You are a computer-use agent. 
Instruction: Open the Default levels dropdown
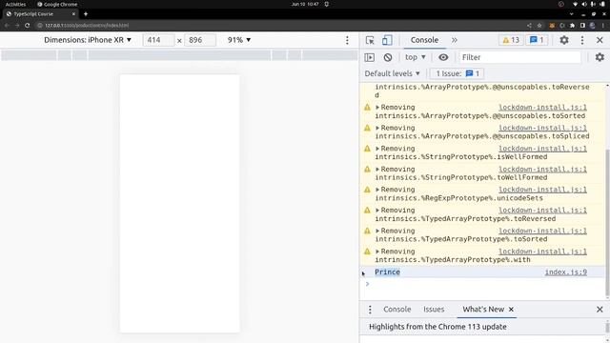(392, 73)
